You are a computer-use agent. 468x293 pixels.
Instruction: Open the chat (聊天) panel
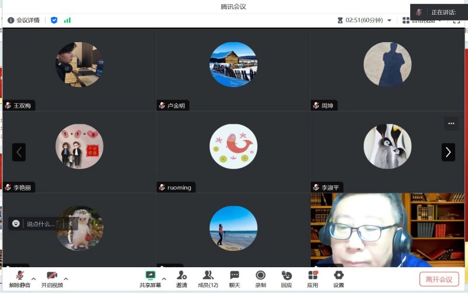(x=234, y=278)
